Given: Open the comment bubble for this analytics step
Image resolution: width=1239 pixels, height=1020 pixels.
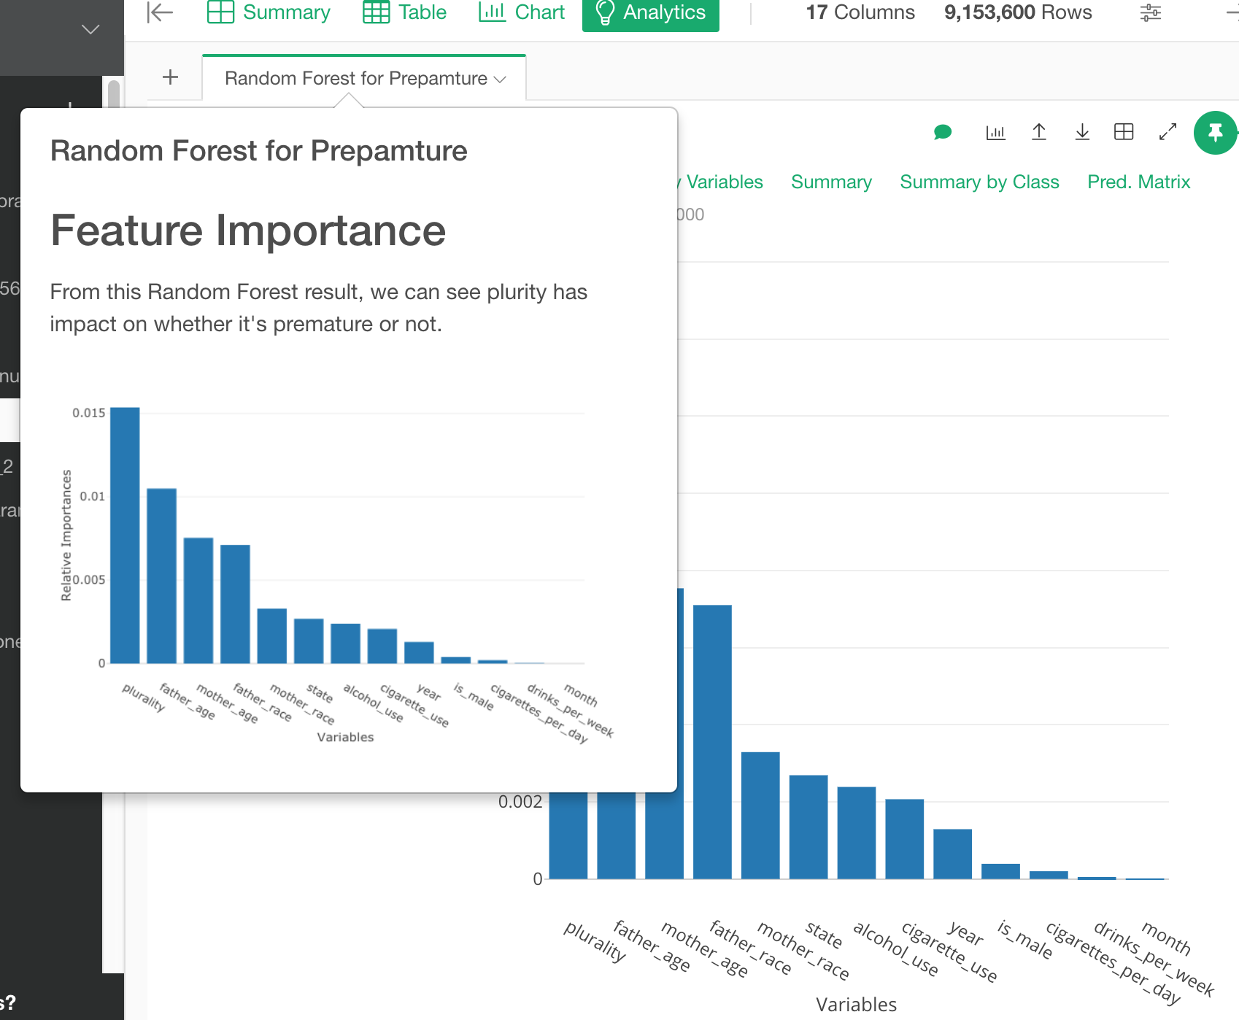Looking at the screenshot, I should [x=943, y=133].
